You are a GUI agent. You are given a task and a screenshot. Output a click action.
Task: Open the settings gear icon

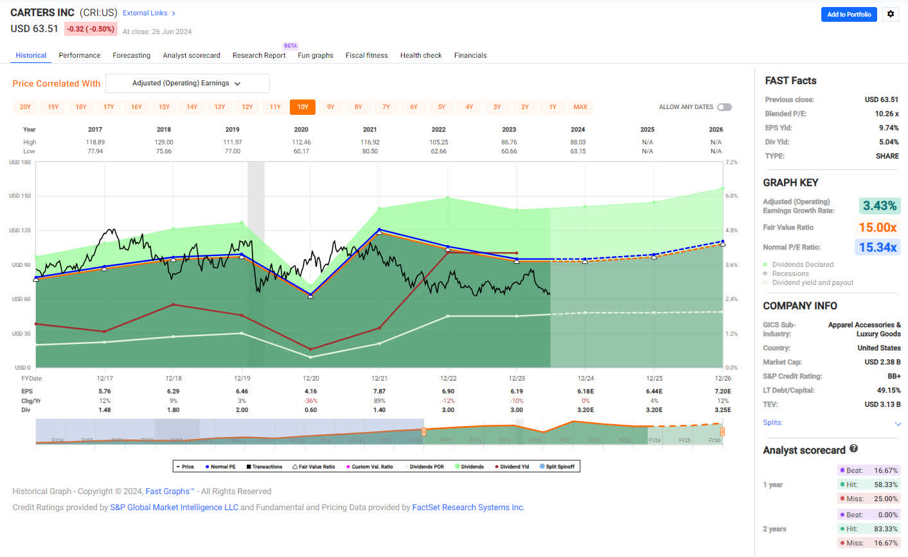tap(890, 14)
